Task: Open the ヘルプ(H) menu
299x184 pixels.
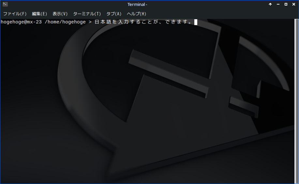Action: [x=137, y=14]
